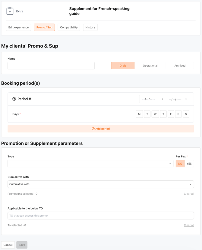
Task: Expand the Cumulative with dropdown
Action: click(x=101, y=184)
